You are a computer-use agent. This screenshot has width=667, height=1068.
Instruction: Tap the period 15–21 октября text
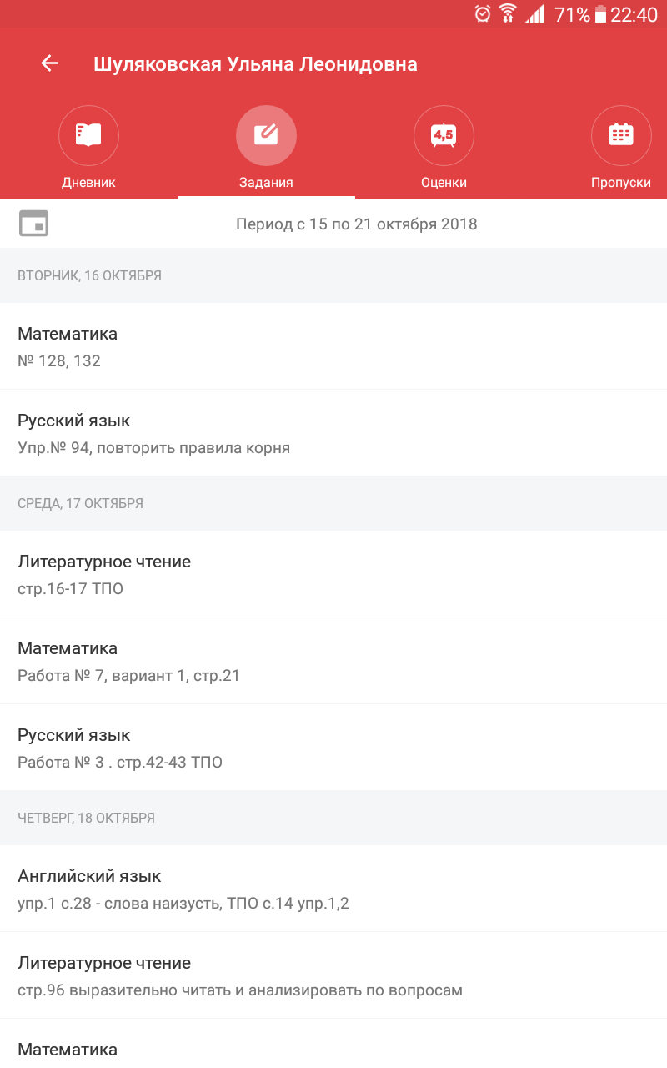coord(357,224)
